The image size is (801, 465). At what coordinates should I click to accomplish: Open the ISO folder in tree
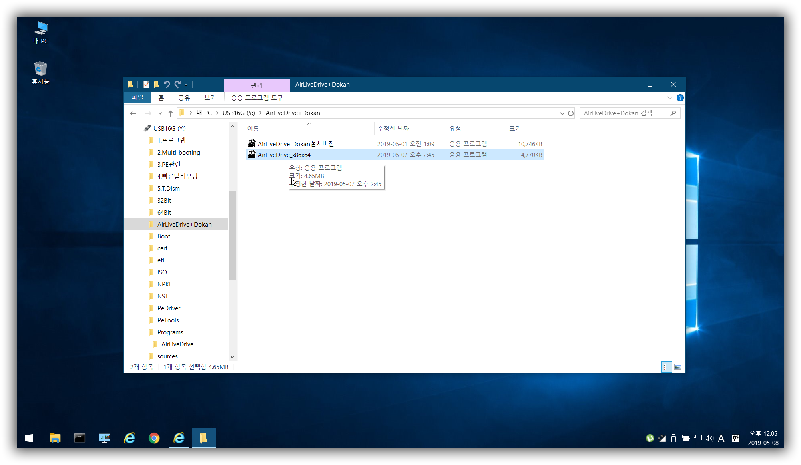click(x=162, y=272)
